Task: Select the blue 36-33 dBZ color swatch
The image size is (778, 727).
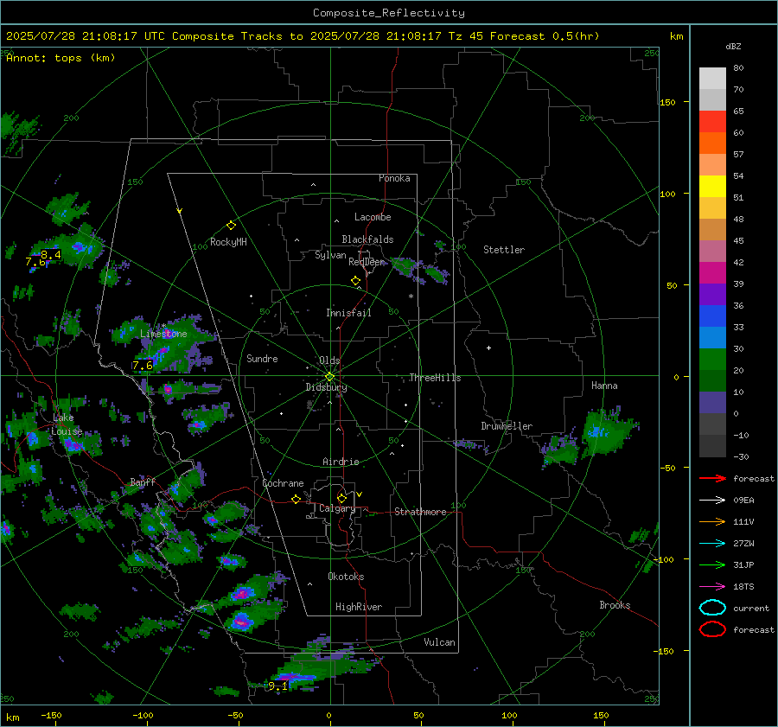Action: [x=712, y=316]
